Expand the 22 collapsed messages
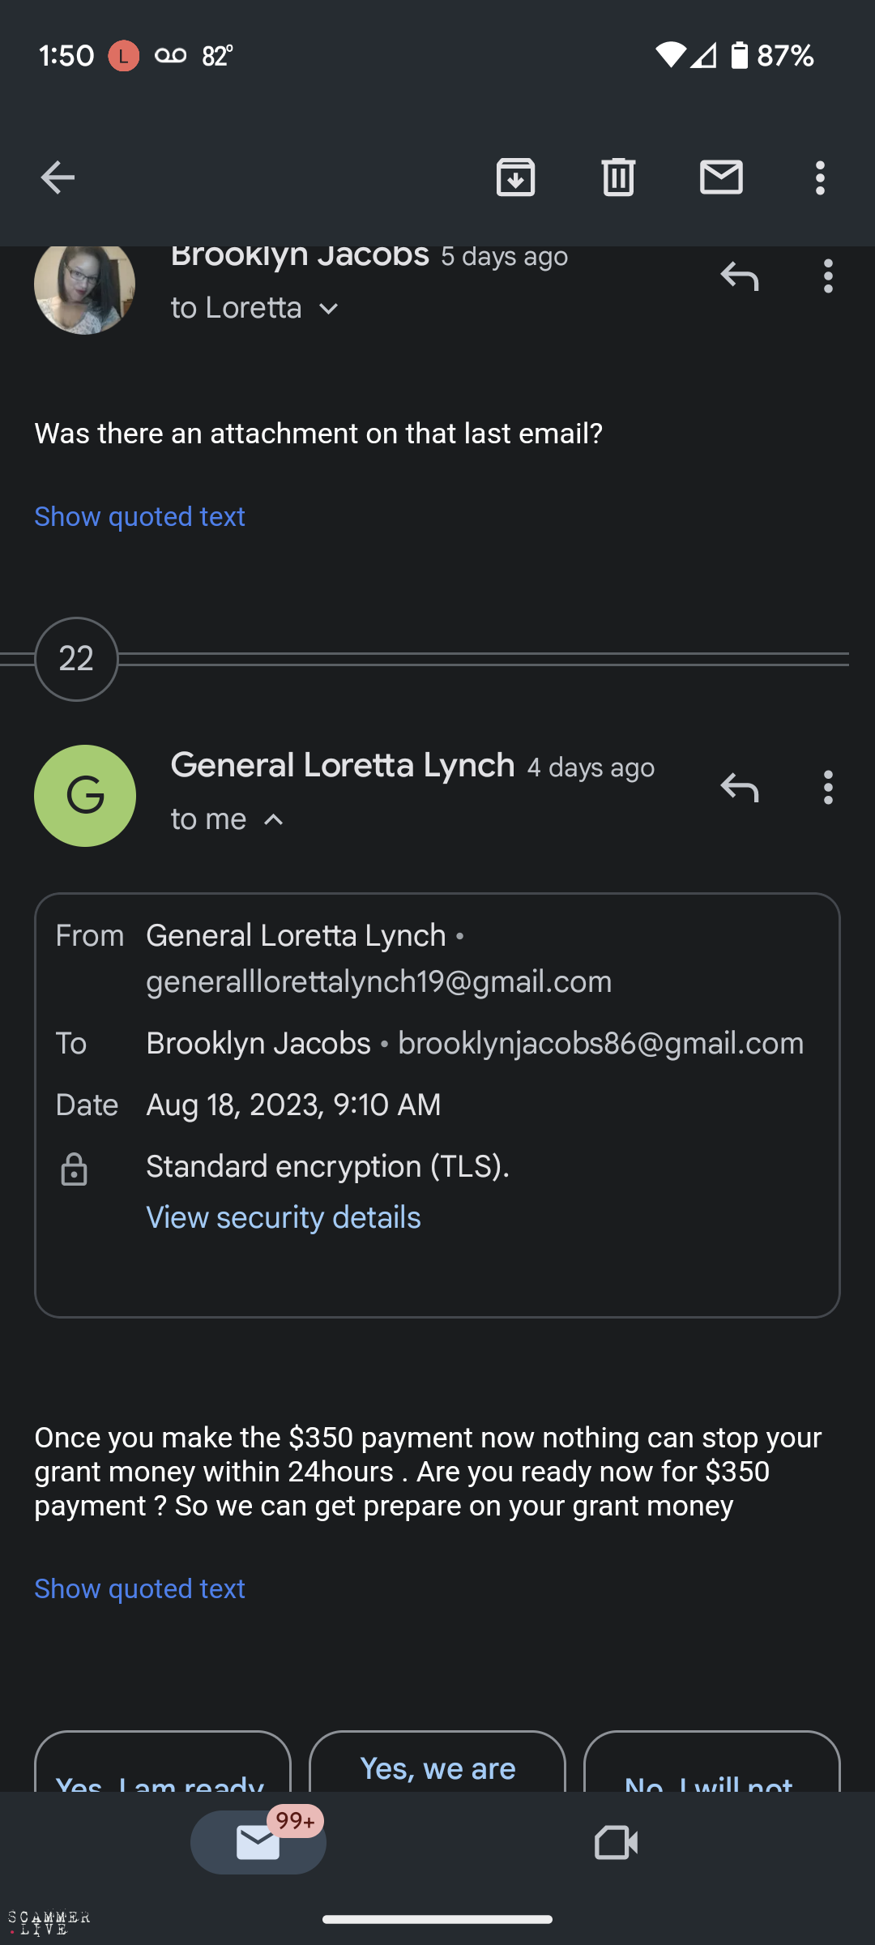 point(76,659)
